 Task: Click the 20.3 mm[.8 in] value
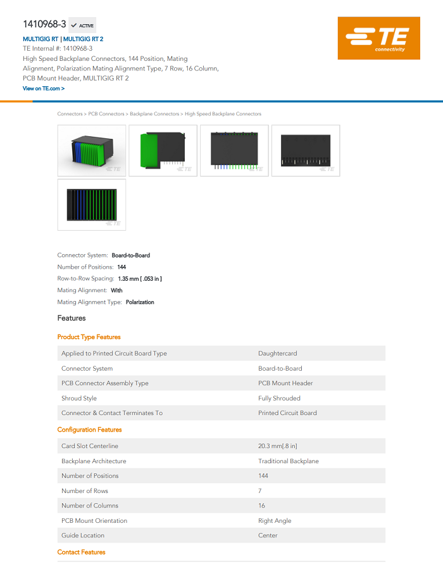coord(278,446)
